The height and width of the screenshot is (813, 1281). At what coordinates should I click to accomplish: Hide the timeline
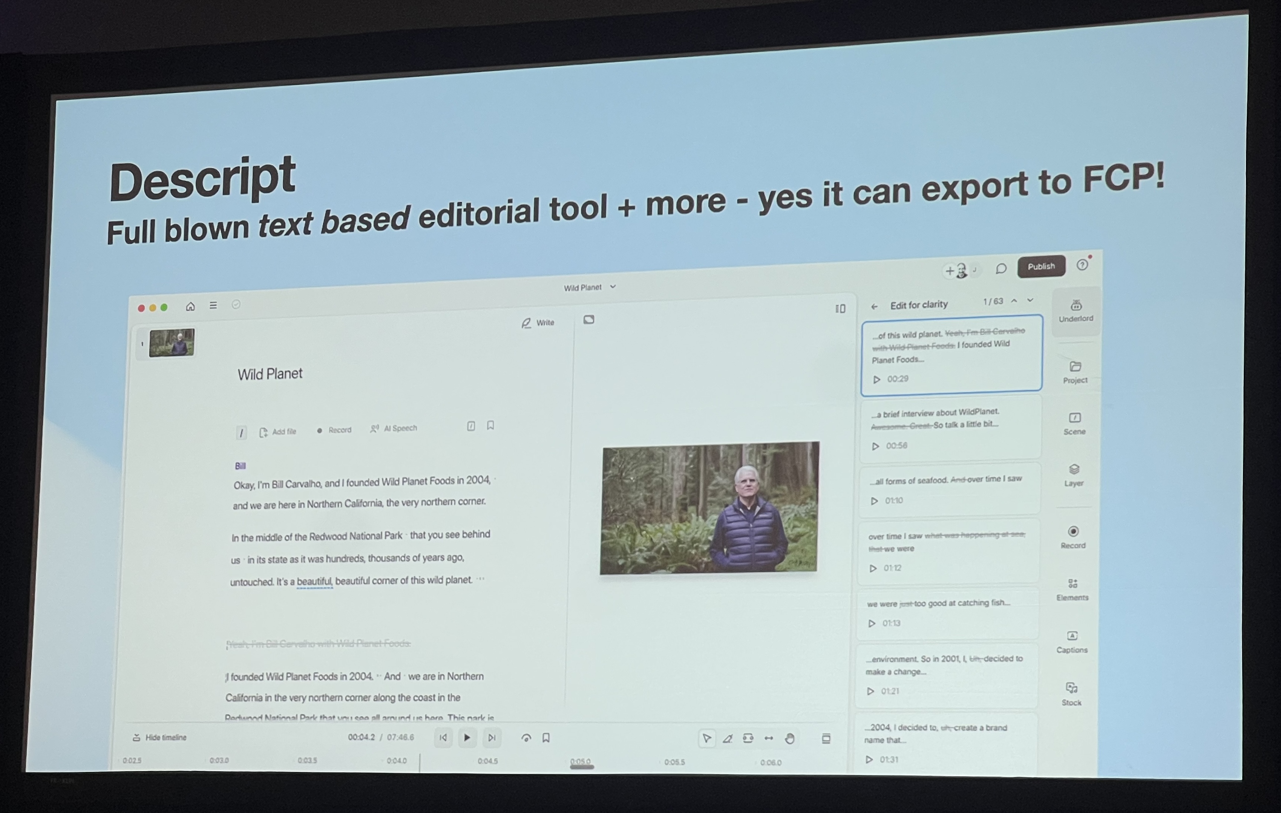click(x=159, y=738)
